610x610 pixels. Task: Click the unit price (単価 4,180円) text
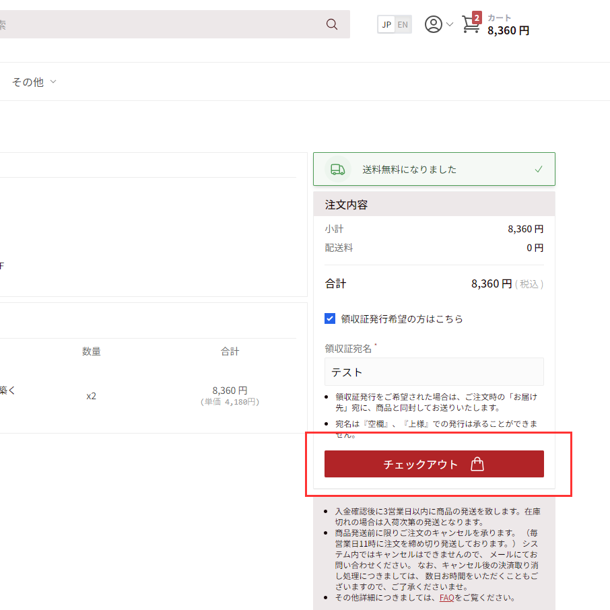click(x=230, y=402)
